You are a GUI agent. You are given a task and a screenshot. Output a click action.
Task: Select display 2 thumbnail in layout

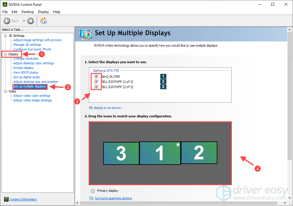(199, 153)
